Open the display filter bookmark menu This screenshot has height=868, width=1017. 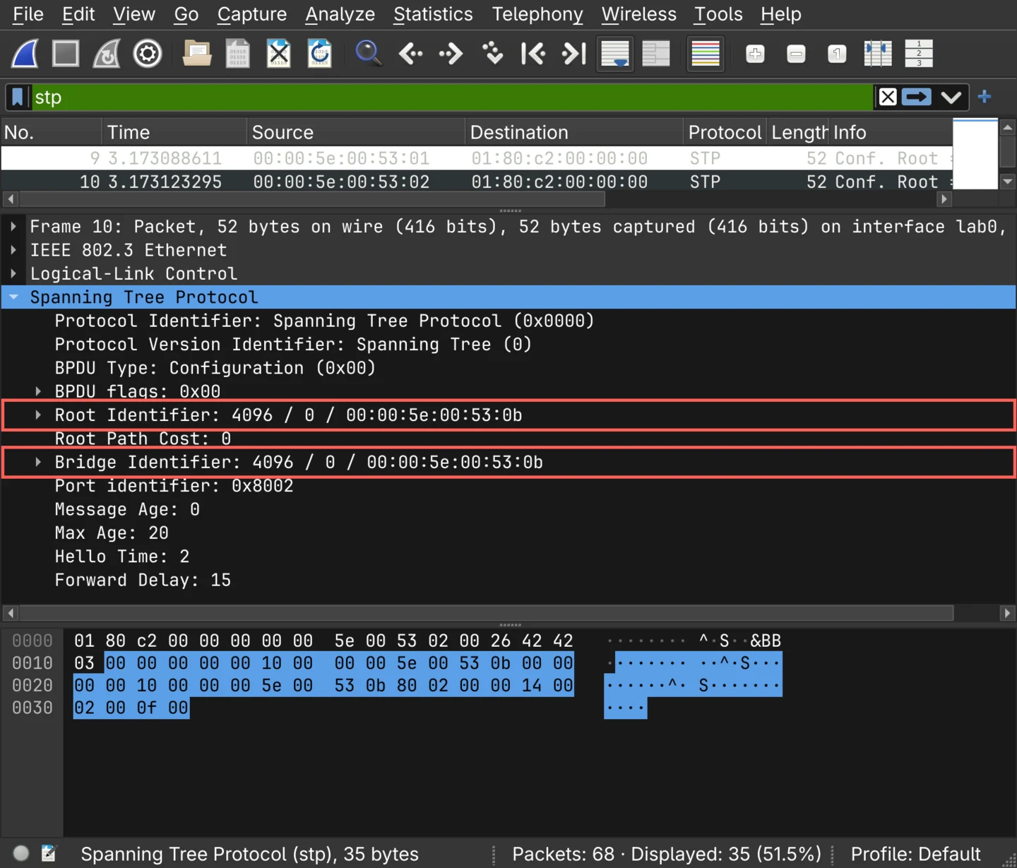tap(18, 97)
